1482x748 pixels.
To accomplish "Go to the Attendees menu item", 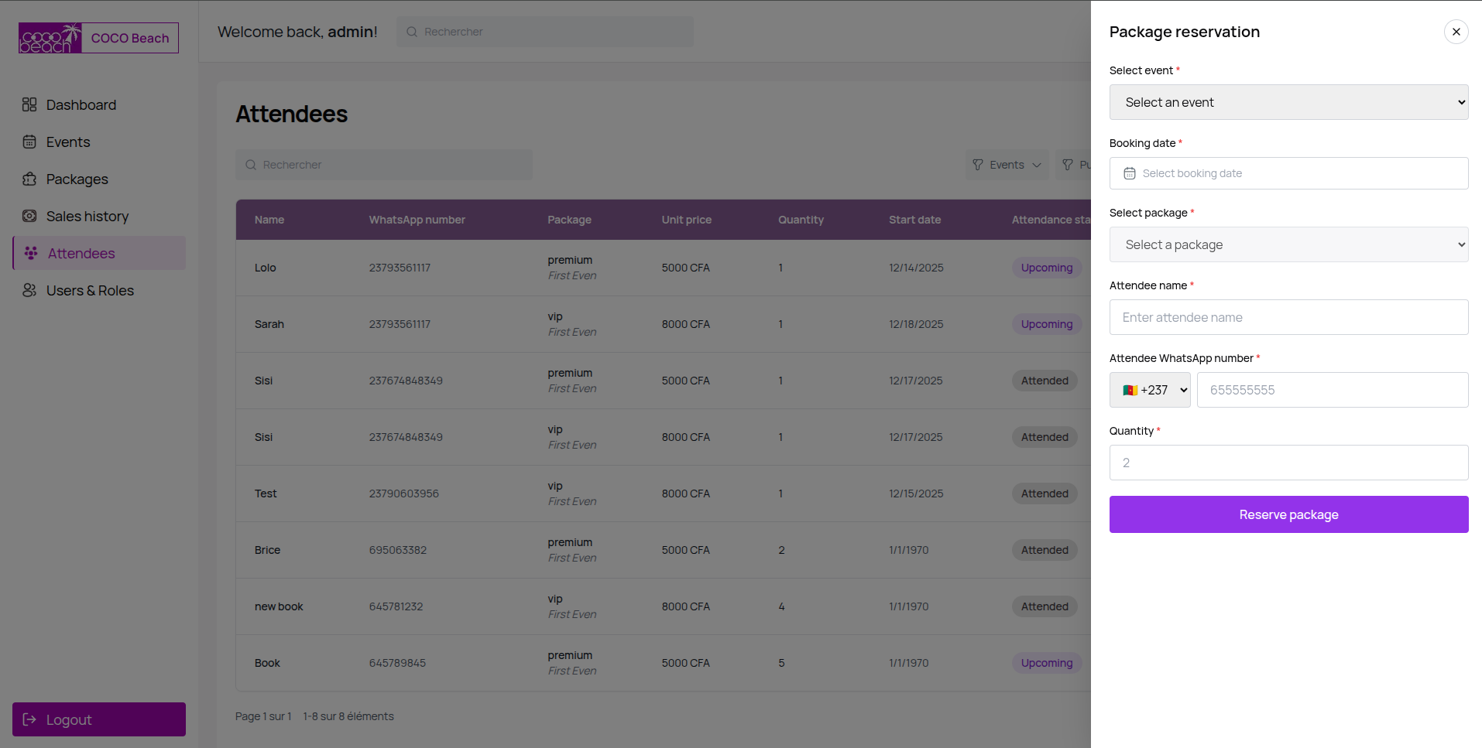I will (x=81, y=253).
